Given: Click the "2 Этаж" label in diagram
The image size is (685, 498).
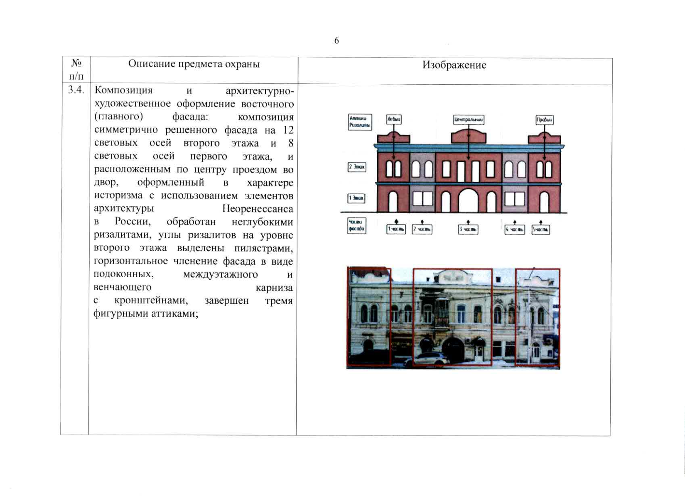Looking at the screenshot, I should point(357,167).
